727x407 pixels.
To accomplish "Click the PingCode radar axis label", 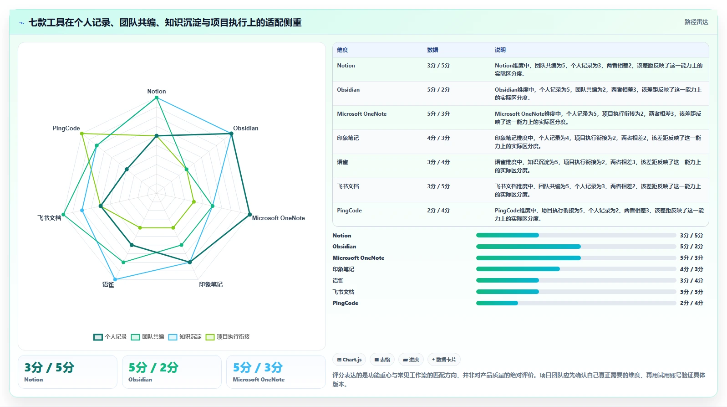I will (x=66, y=128).
